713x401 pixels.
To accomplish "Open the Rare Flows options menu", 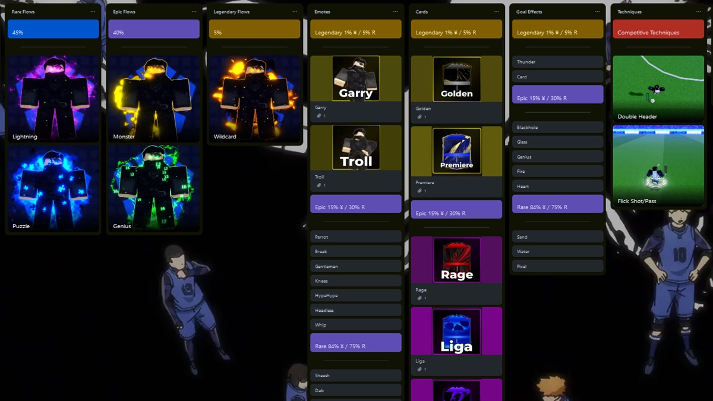I will coord(93,11).
